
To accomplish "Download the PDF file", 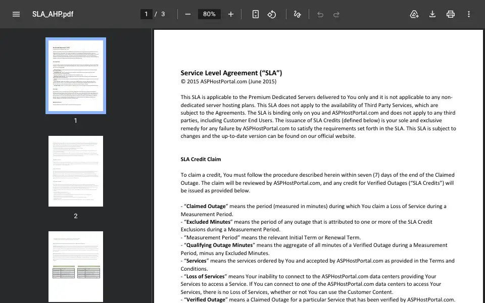I will (432, 14).
